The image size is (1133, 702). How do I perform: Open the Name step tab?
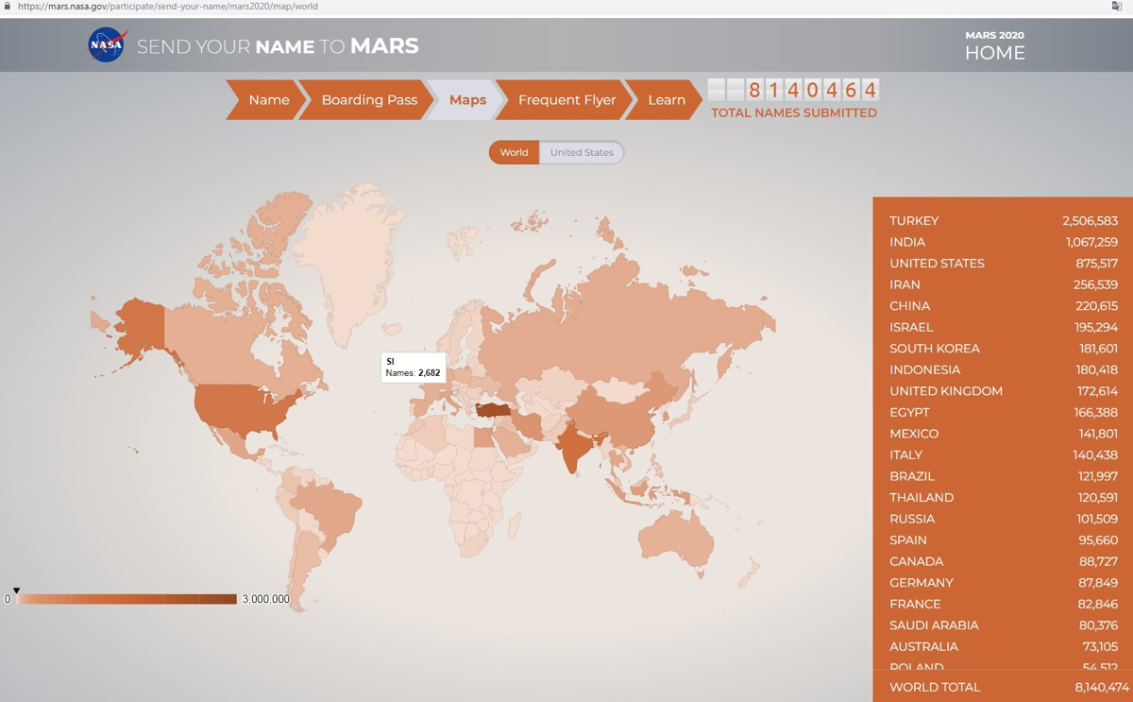coord(268,100)
